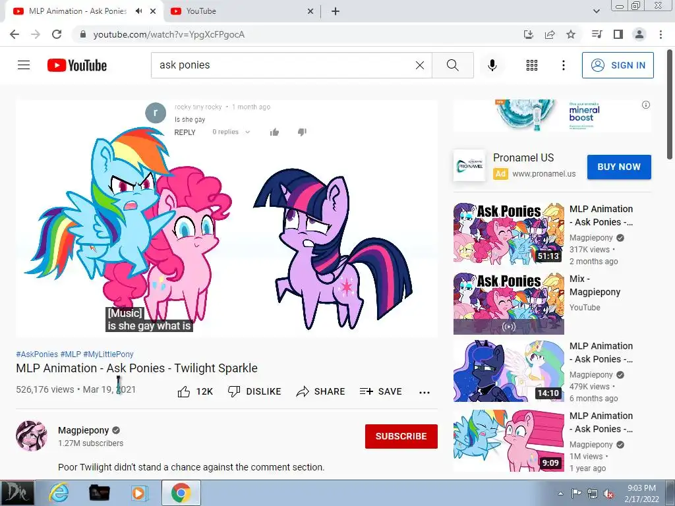
Task: Open the ad info icon
Action: point(646,105)
